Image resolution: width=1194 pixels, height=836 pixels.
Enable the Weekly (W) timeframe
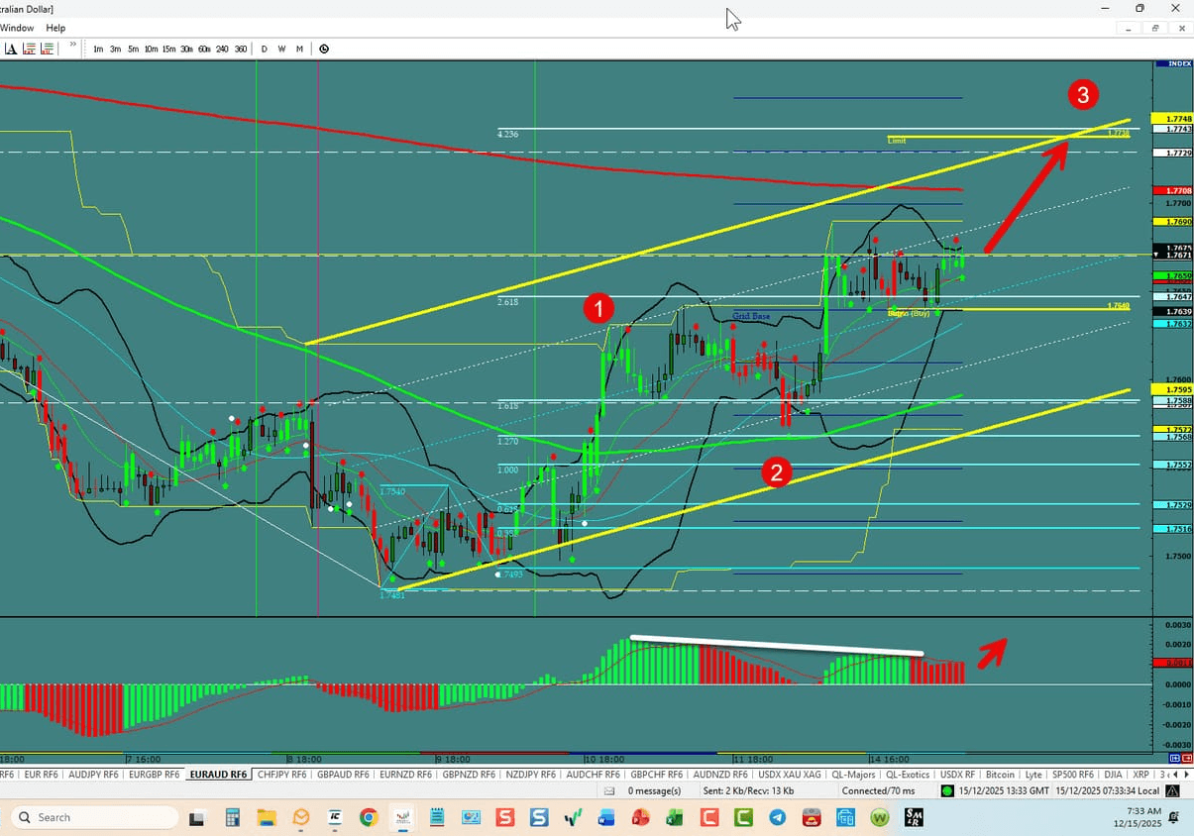(x=281, y=48)
